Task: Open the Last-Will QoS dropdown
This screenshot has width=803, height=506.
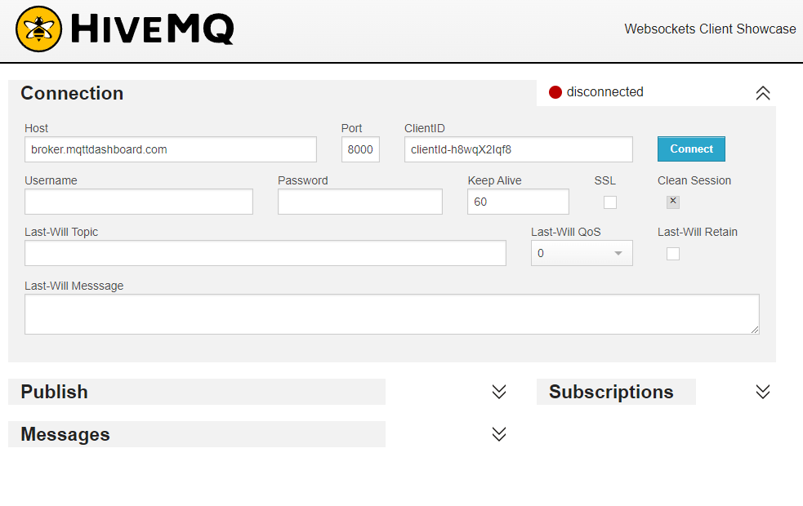Action: tap(582, 253)
